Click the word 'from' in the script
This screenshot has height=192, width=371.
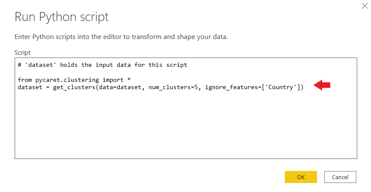point(25,80)
